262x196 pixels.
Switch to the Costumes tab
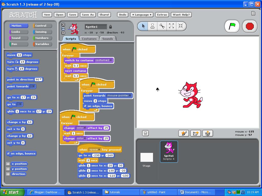(89, 39)
